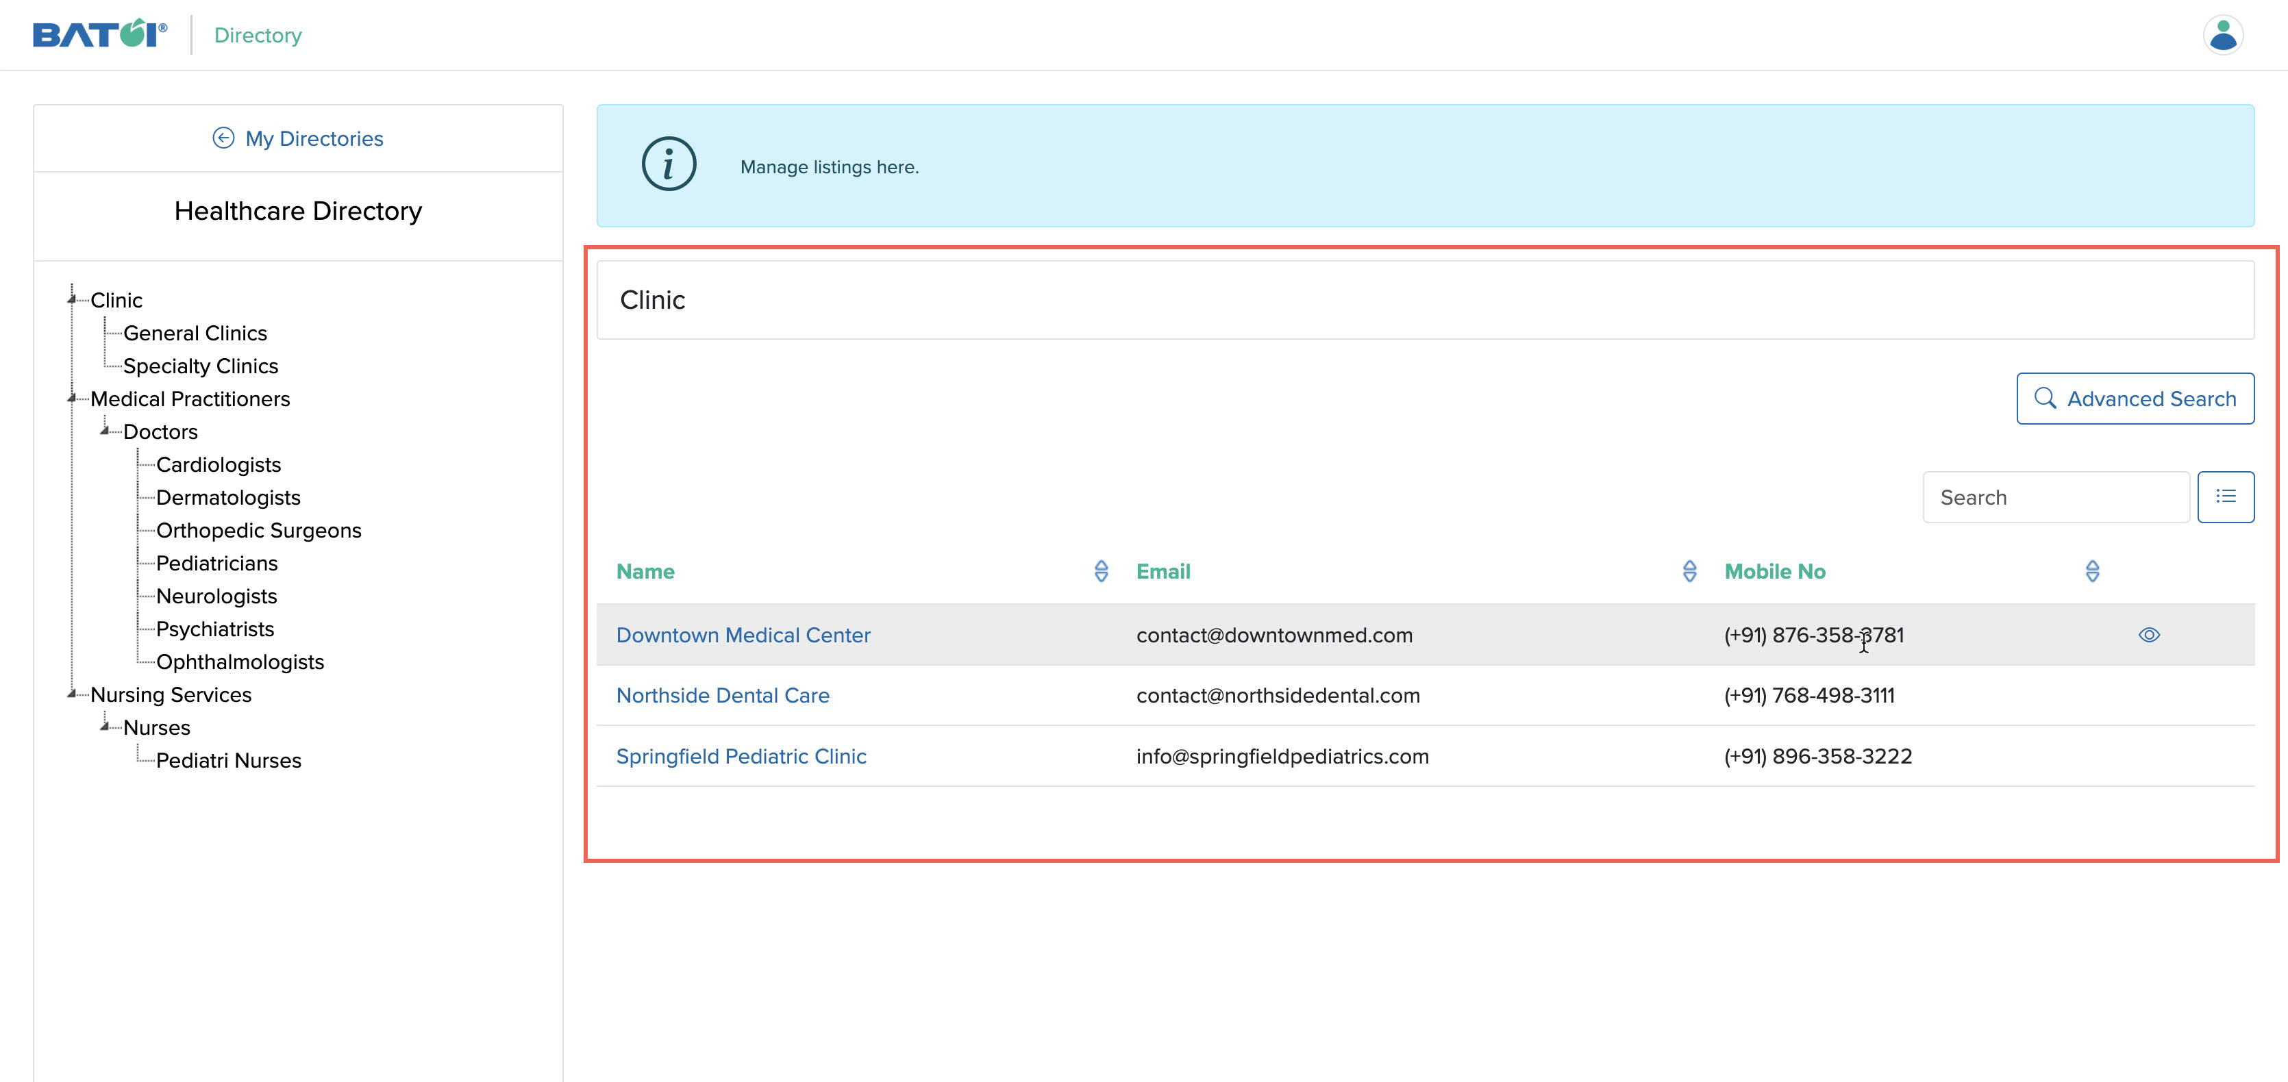The width and height of the screenshot is (2288, 1082).
Task: Open Northside Dental Care listing
Action: 722,695
